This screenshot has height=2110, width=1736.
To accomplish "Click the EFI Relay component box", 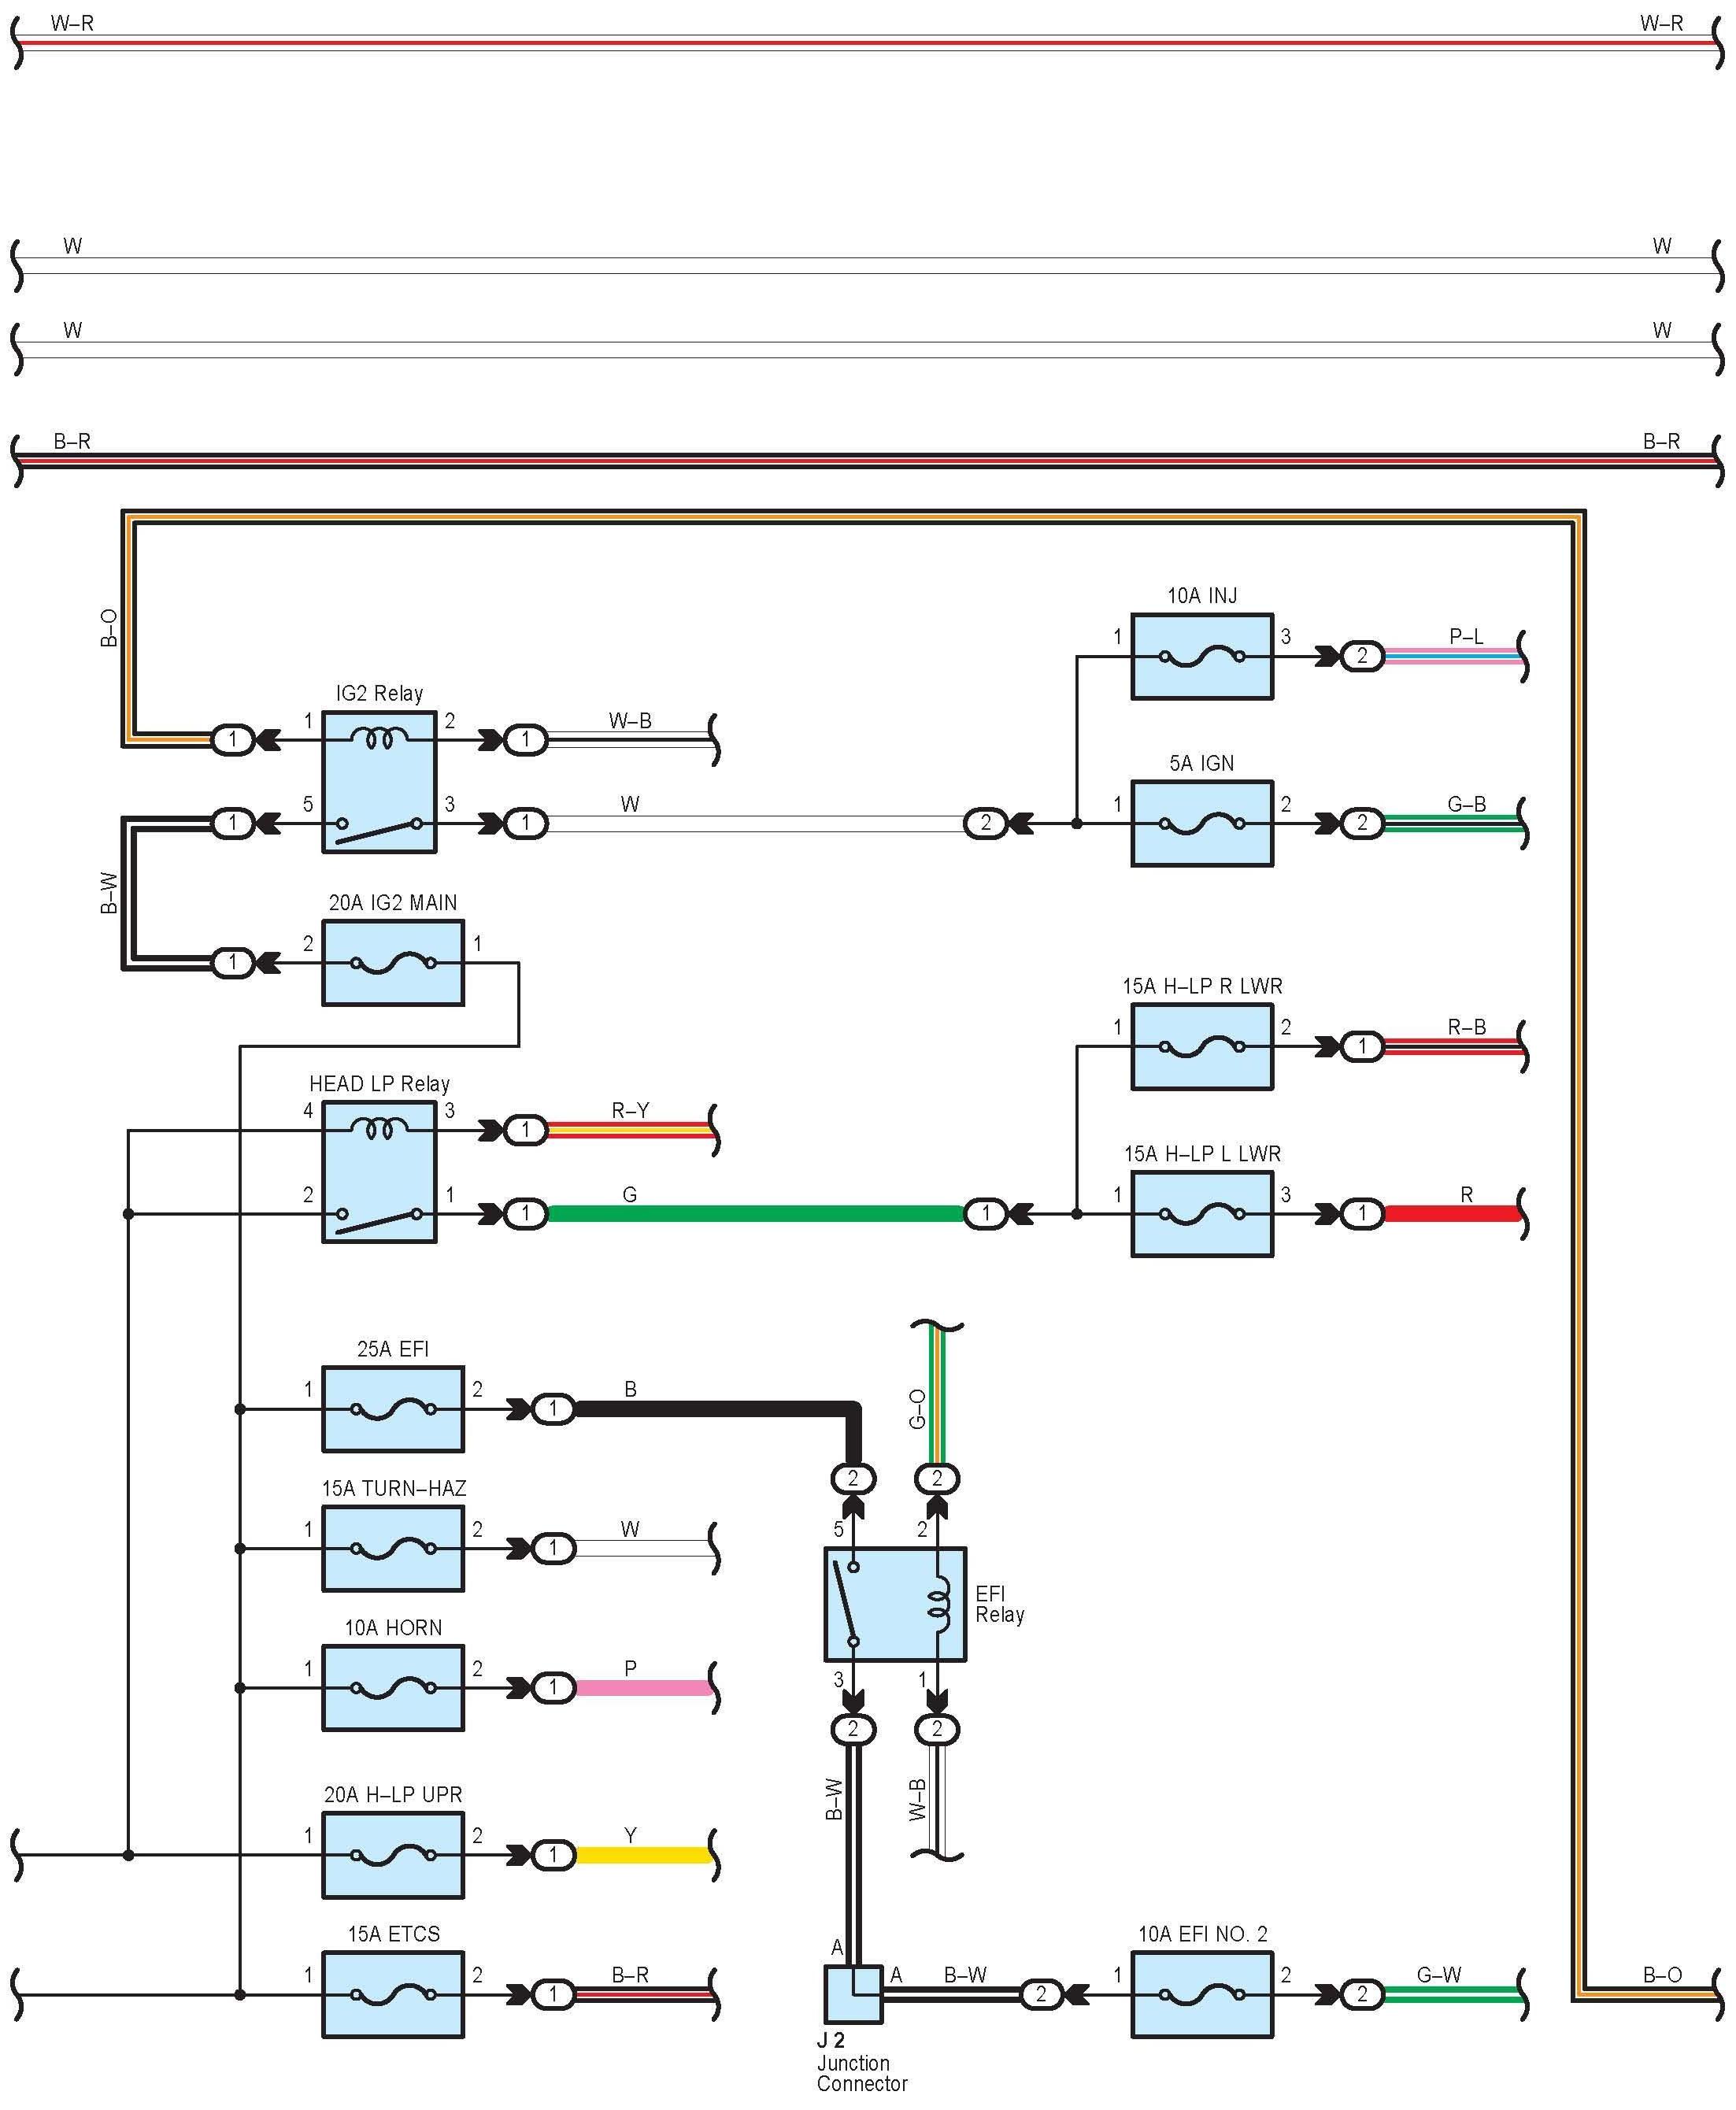I will click(894, 1604).
